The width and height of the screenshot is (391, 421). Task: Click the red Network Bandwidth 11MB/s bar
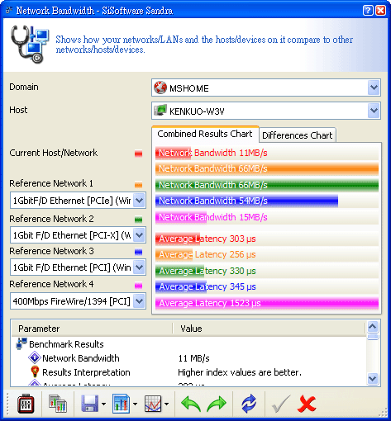pyautogui.click(x=173, y=153)
